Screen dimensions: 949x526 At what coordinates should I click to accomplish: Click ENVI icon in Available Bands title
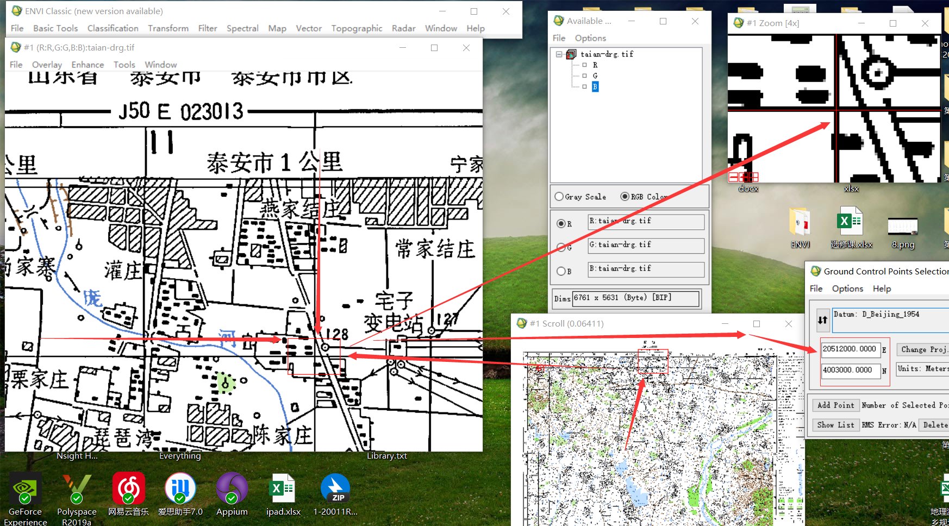(x=559, y=21)
